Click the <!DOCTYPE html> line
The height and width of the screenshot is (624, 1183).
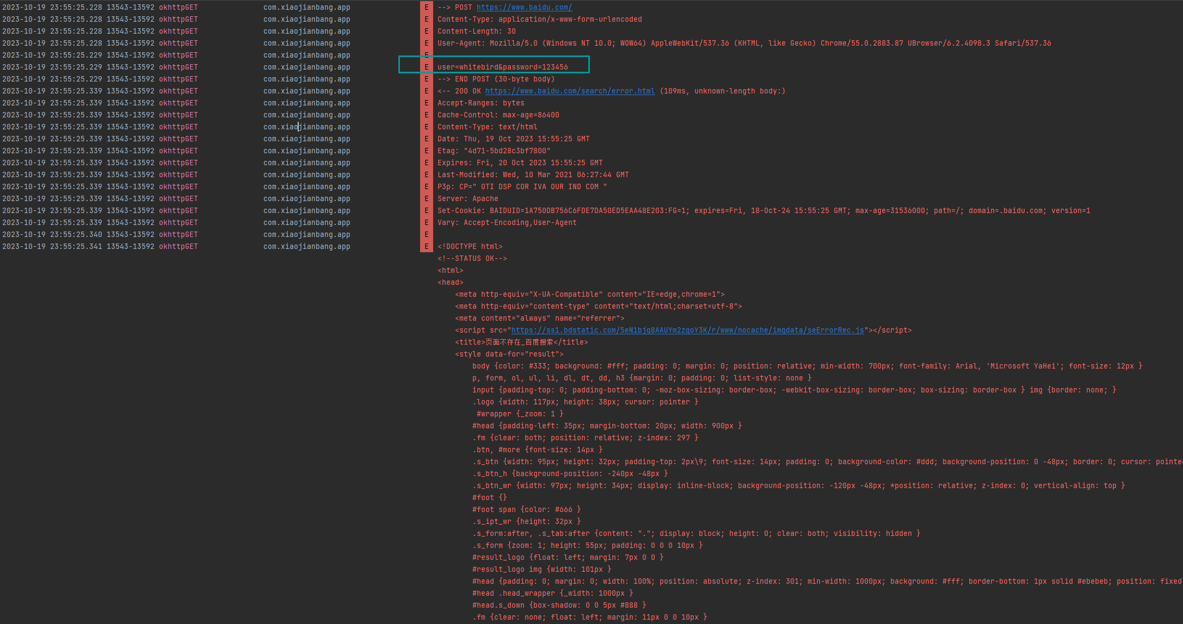click(470, 247)
